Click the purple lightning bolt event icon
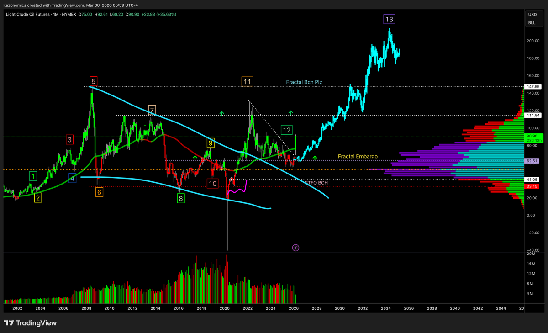 click(x=295, y=248)
